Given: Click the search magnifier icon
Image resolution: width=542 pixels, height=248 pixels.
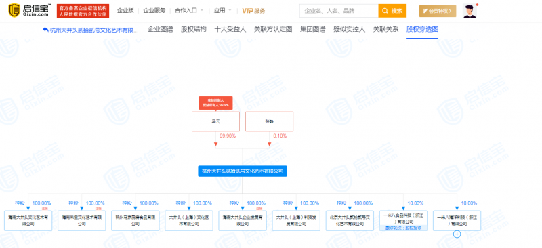Looking at the screenshot, I should coord(385,11).
